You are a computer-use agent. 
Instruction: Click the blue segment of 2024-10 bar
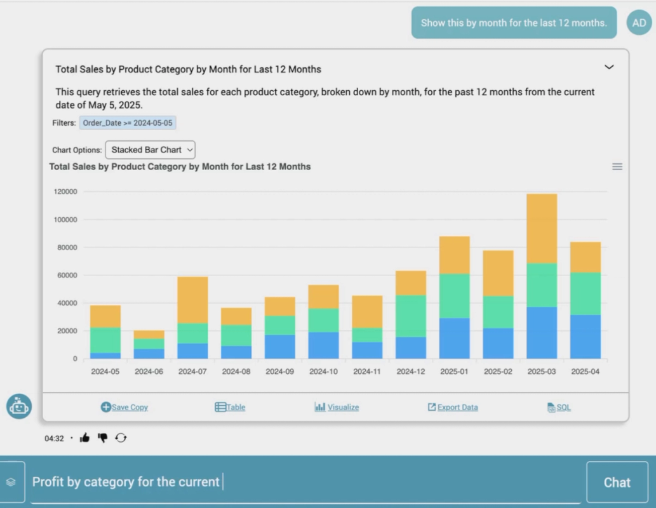click(323, 345)
